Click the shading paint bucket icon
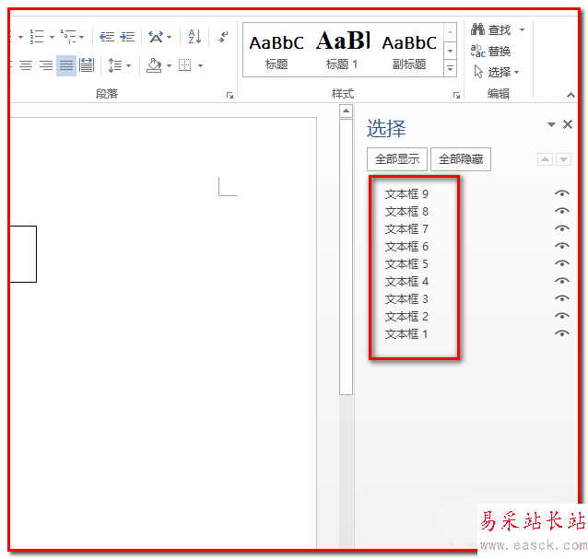Screen dimensions: 588x559 click(154, 66)
